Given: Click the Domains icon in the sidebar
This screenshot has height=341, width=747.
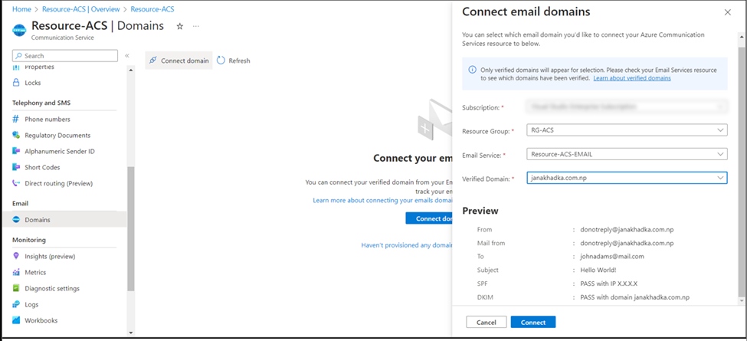Looking at the screenshot, I should tap(16, 220).
